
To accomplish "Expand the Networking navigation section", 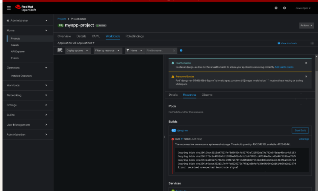I will point(27,95).
